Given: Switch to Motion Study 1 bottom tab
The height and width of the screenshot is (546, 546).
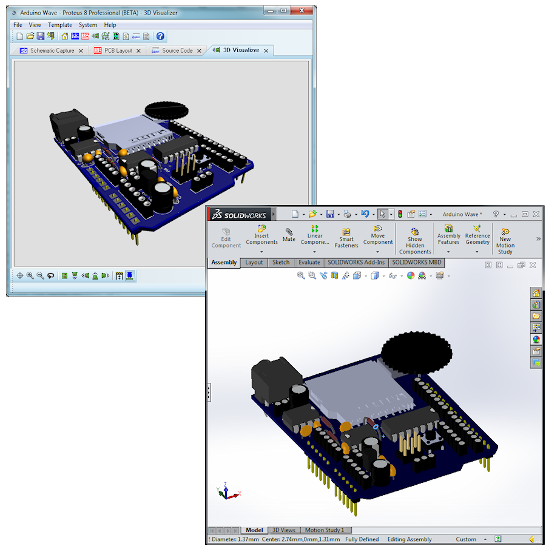Looking at the screenshot, I should click(x=324, y=530).
